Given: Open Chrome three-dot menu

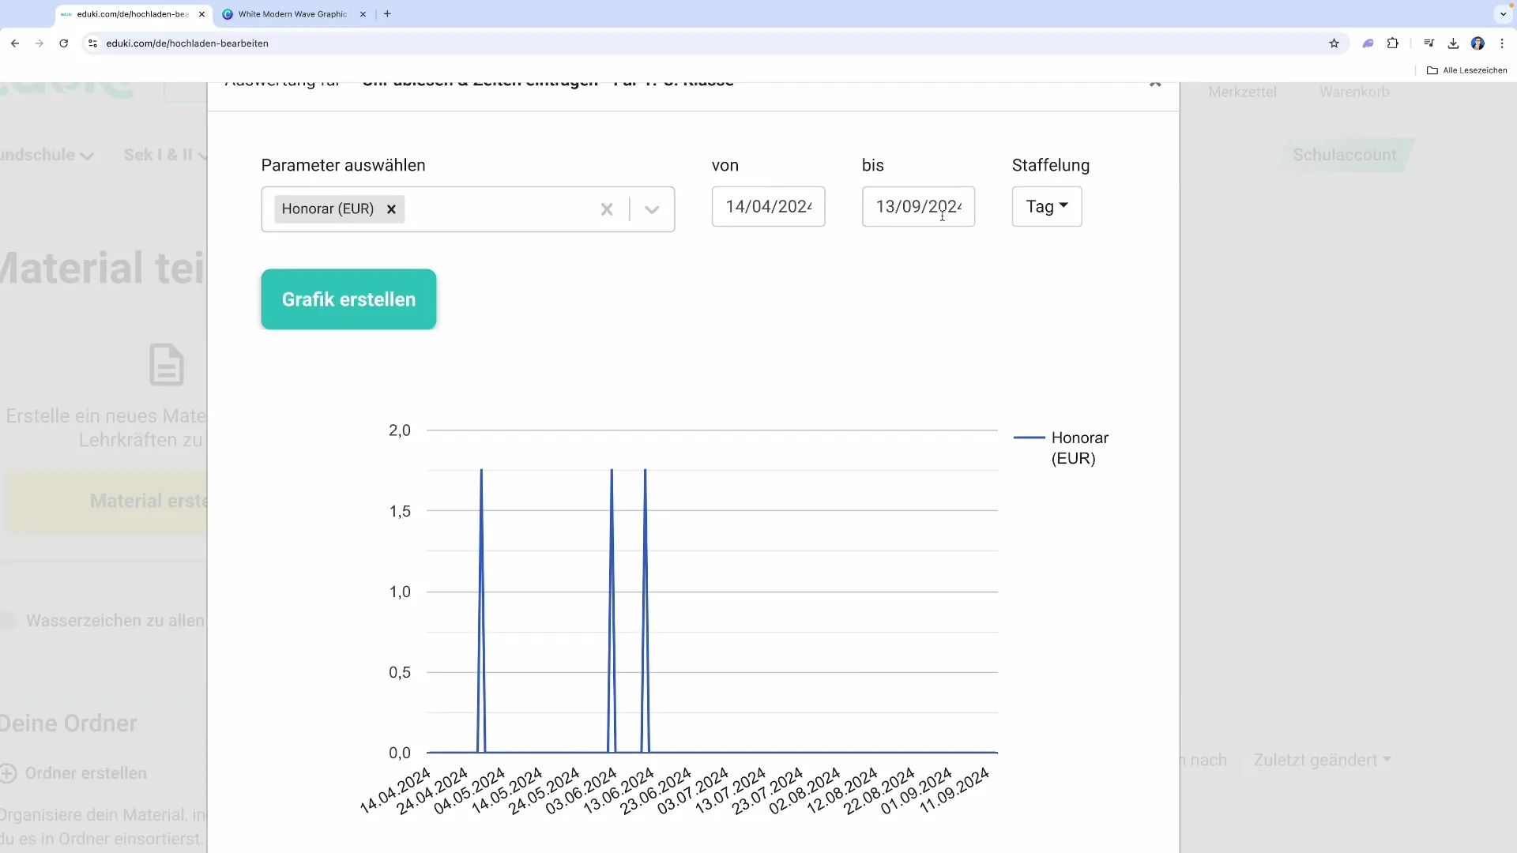Looking at the screenshot, I should (1502, 43).
